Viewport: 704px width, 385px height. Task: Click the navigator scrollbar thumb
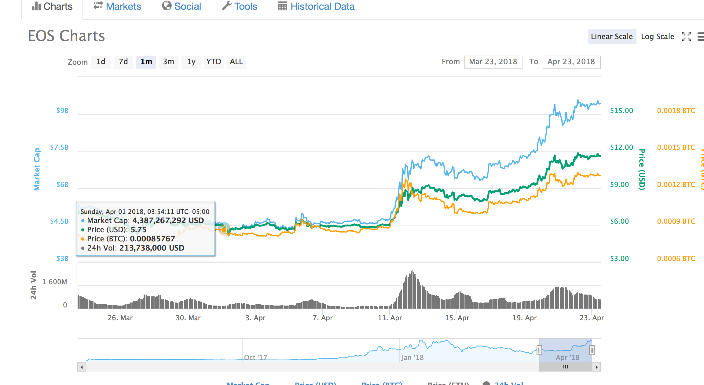(566, 367)
